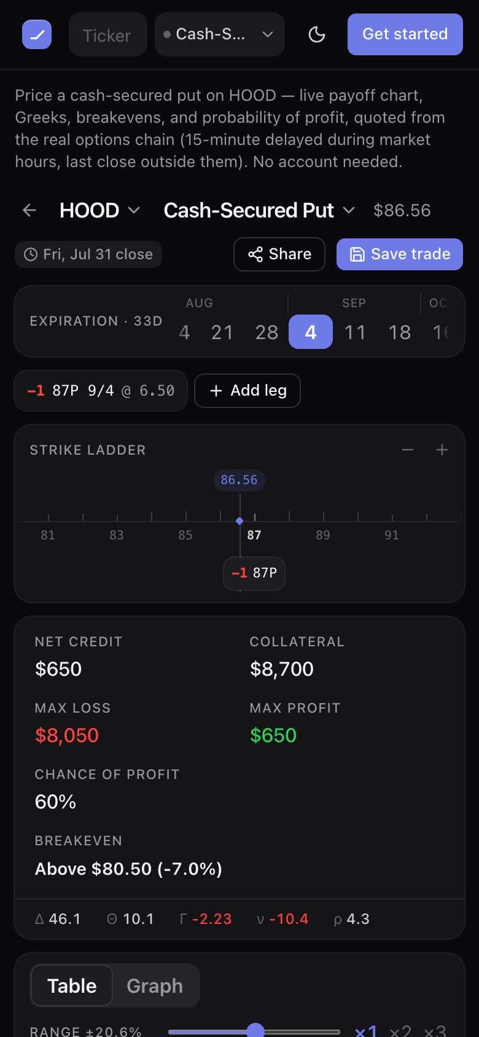
Task: Select the Table tab
Action: click(x=72, y=985)
